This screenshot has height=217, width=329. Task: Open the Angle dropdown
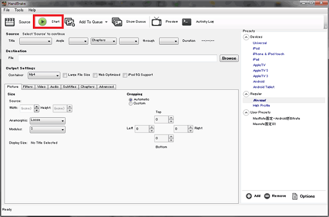(x=78, y=41)
